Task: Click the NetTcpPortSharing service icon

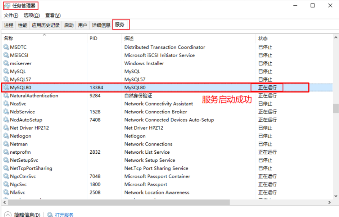Action: click(6, 168)
